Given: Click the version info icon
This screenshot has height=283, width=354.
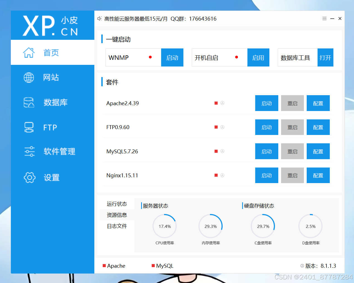Looking at the screenshot, I should pyautogui.click(x=302, y=266).
